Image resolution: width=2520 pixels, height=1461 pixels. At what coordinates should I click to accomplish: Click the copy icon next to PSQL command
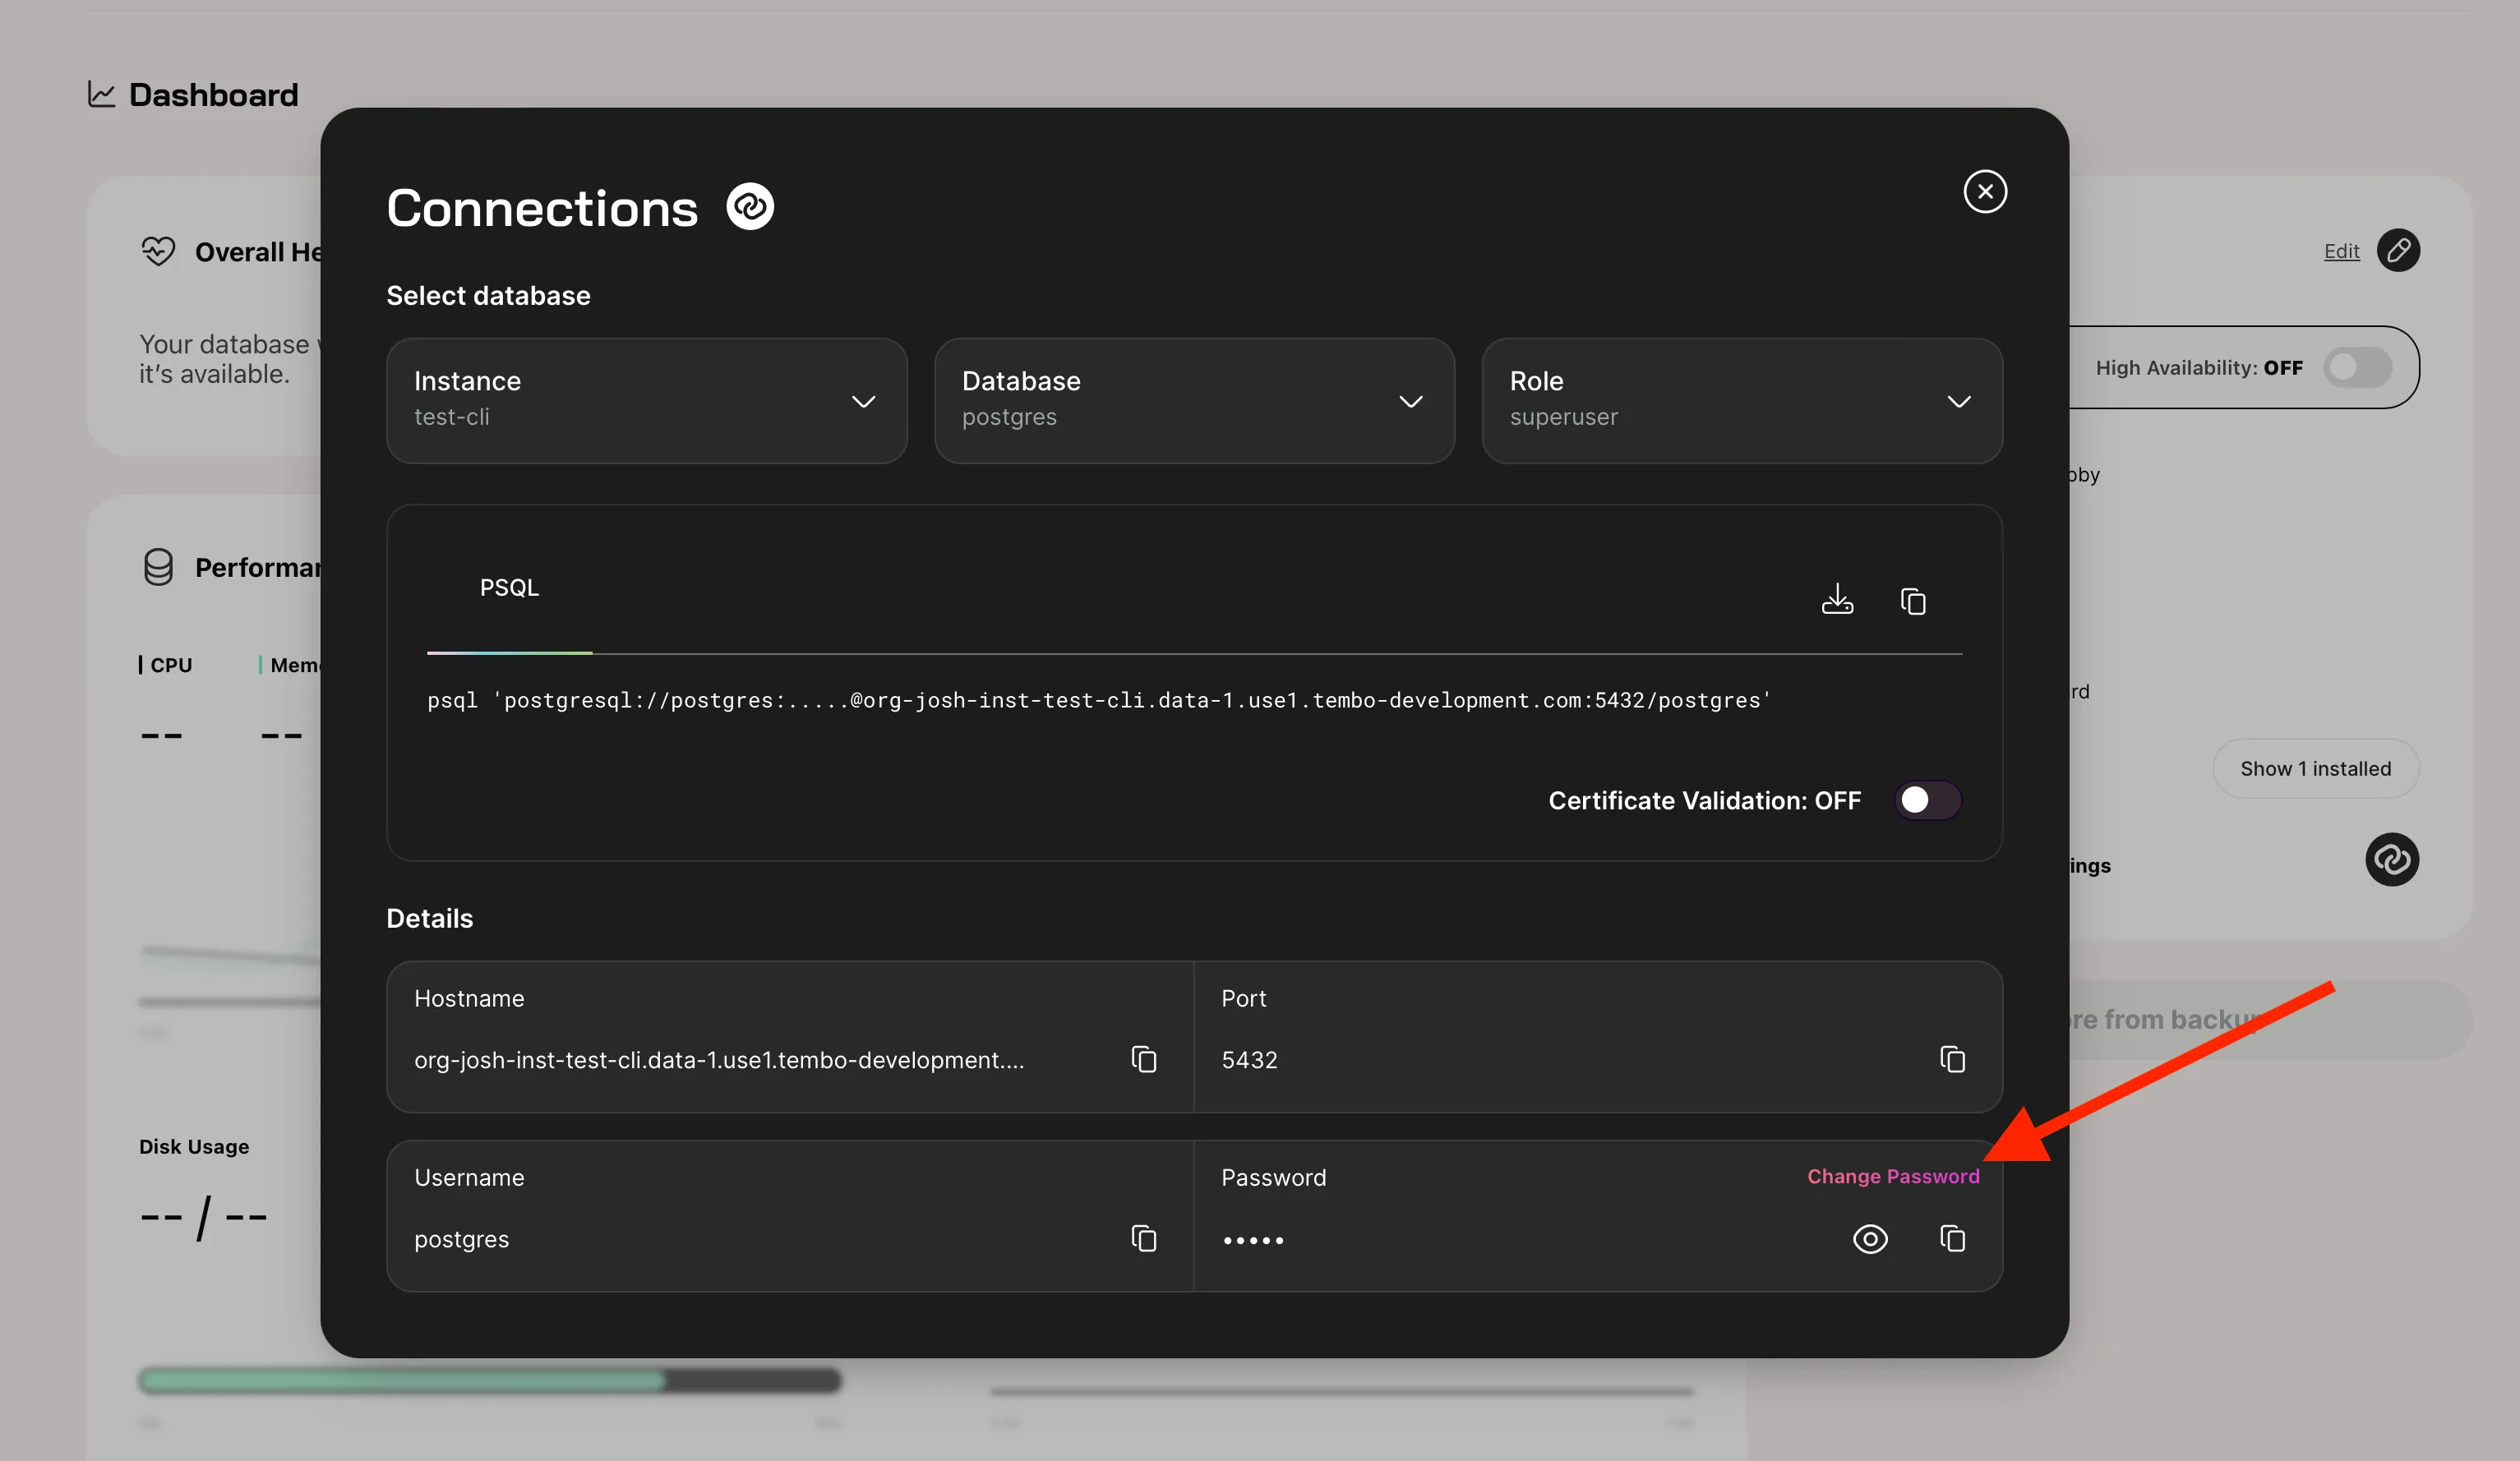coord(1915,600)
